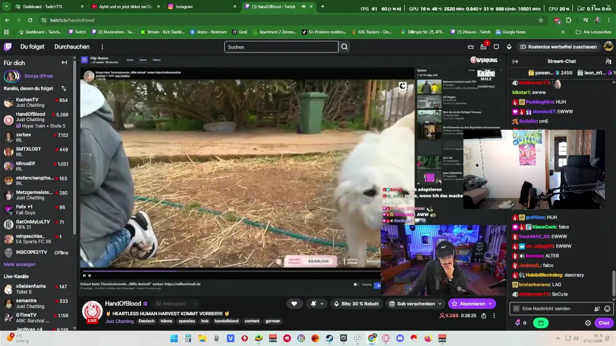Toggle Autoplay switch in clip queue

(x=357, y=284)
